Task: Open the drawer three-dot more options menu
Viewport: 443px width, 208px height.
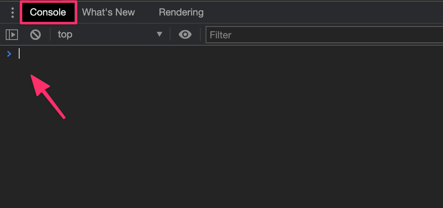Action: pos(13,12)
